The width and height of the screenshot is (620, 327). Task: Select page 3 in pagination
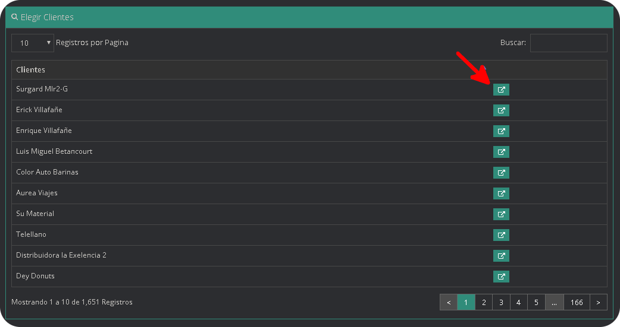pos(501,302)
